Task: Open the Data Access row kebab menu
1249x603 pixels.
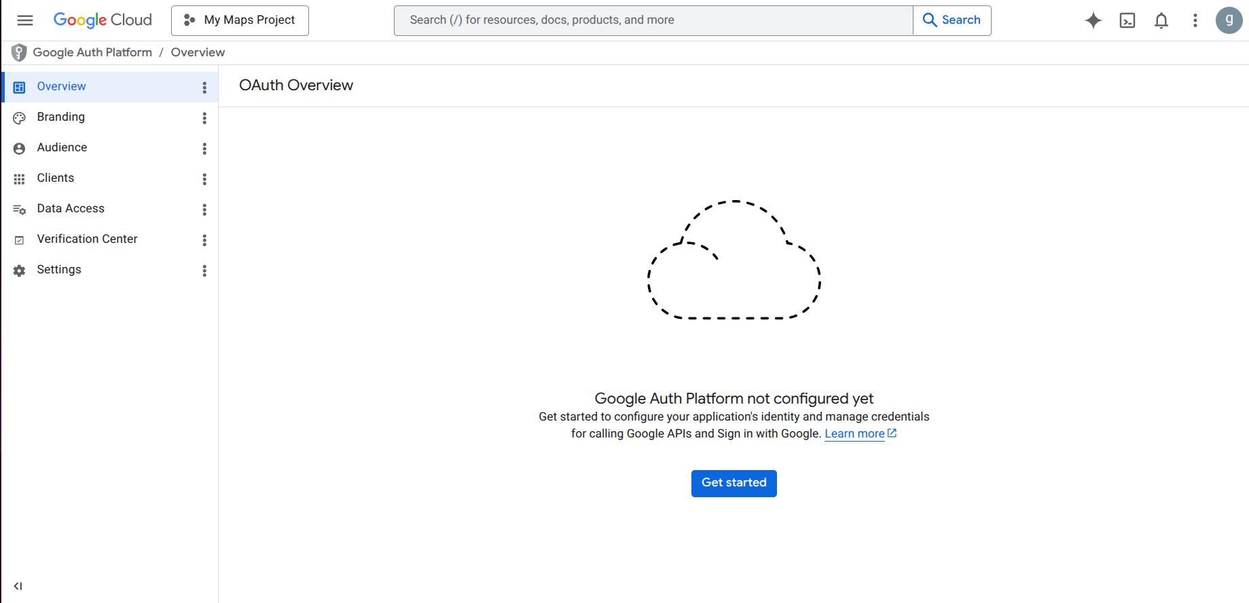Action: 204,210
